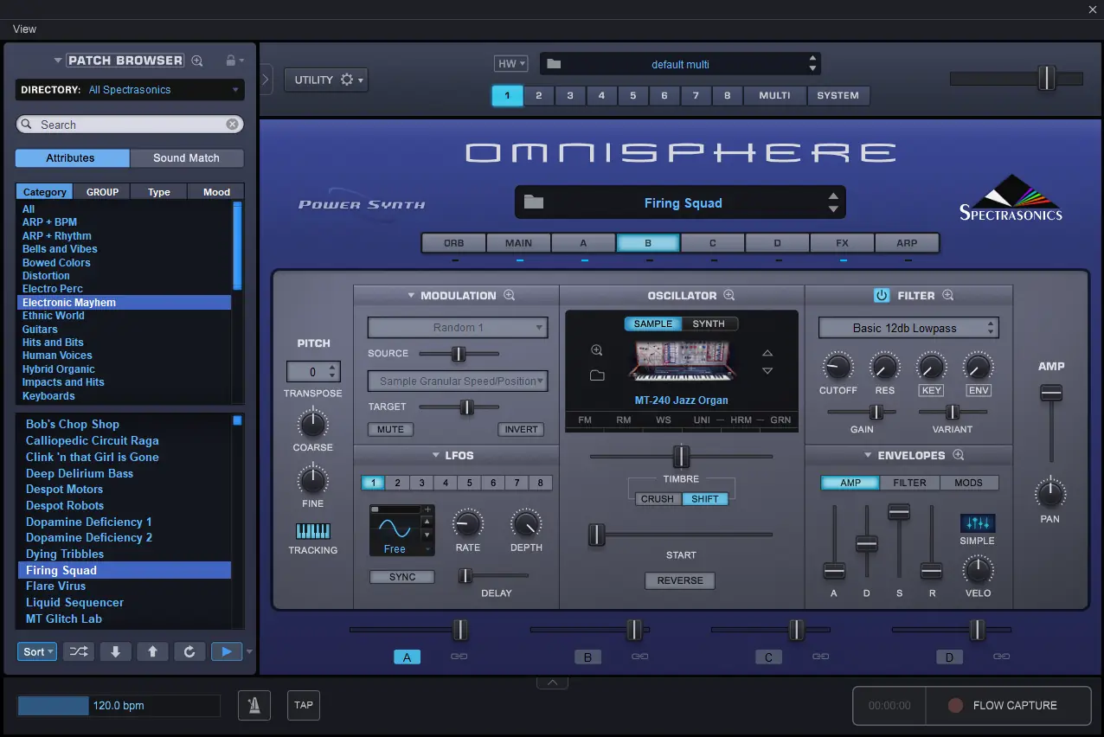Open the Random 1 modulation source dropdown
1104x737 pixels.
pos(458,328)
